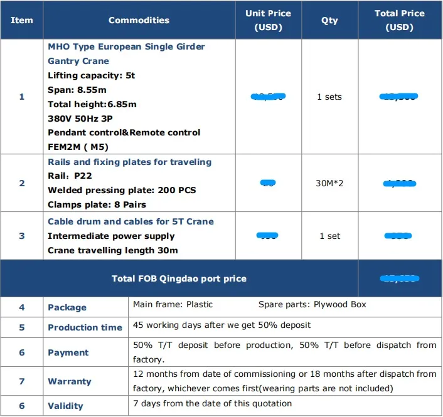
Task: Click the "Warranty" row label
Action: [69, 381]
